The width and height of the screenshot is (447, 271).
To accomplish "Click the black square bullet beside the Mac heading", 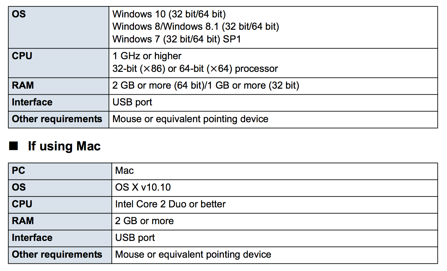I will click(x=14, y=146).
